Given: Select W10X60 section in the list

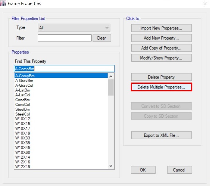Looking at the screenshot, I should click(61, 152).
